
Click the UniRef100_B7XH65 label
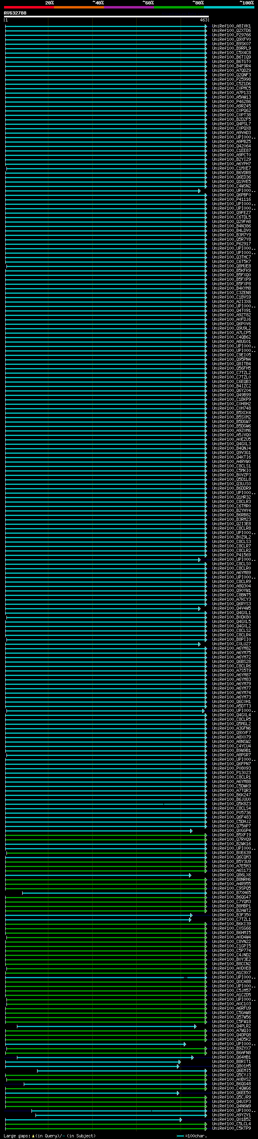coord(231,892)
